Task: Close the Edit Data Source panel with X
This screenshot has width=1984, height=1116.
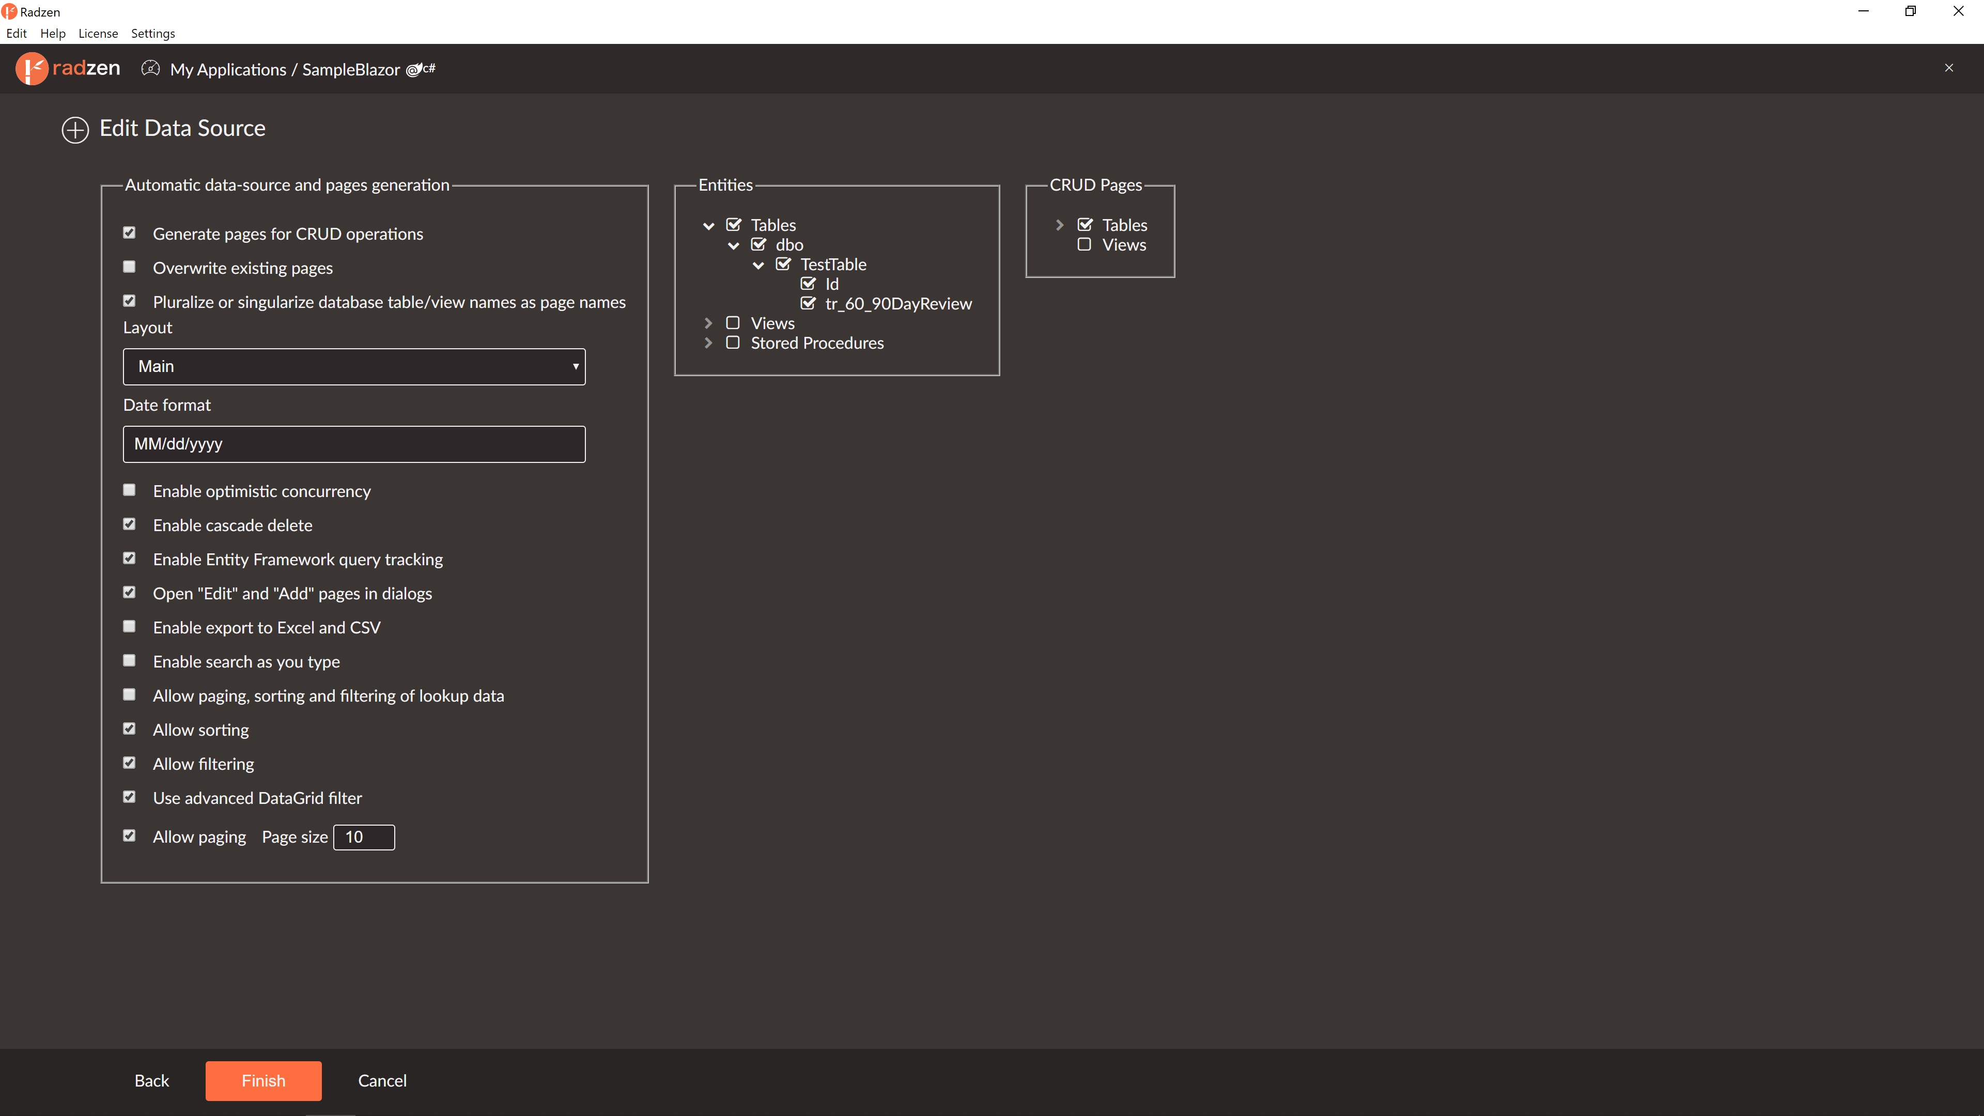Action: [1948, 68]
